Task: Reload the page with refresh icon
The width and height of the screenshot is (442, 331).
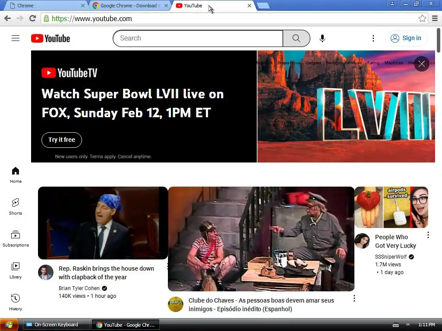Action: (33, 19)
